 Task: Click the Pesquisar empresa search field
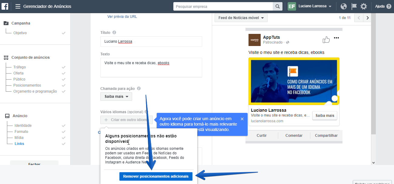pos(223,6)
